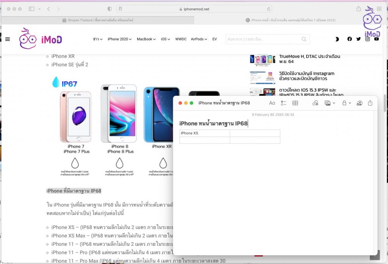Click the table icon in Notes toolbar
Screen dimensions: 388x264
(x=295, y=103)
